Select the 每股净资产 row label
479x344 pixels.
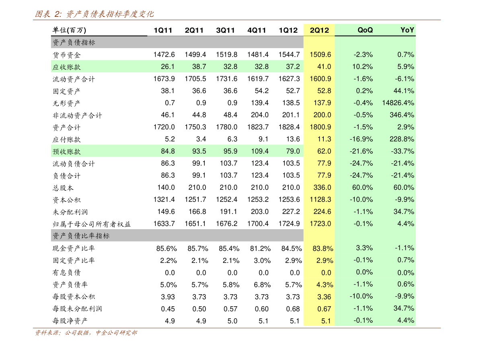[x=70, y=321]
